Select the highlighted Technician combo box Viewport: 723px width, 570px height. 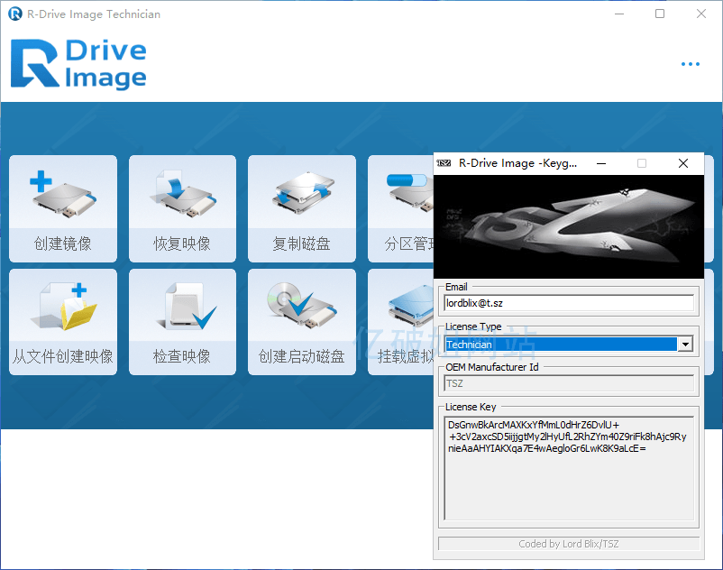click(560, 345)
